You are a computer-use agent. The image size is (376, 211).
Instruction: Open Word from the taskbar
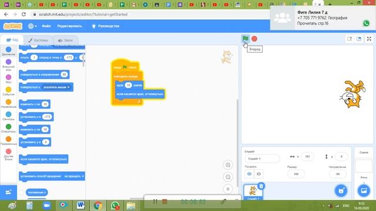click(x=80, y=206)
